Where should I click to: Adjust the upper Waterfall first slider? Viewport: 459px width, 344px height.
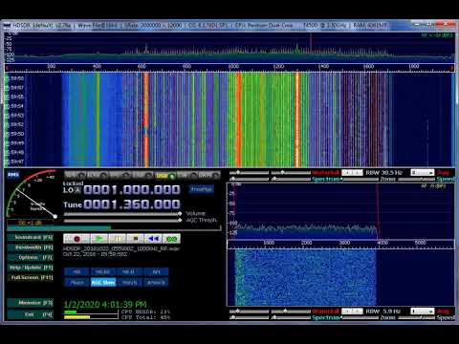tap(250, 173)
